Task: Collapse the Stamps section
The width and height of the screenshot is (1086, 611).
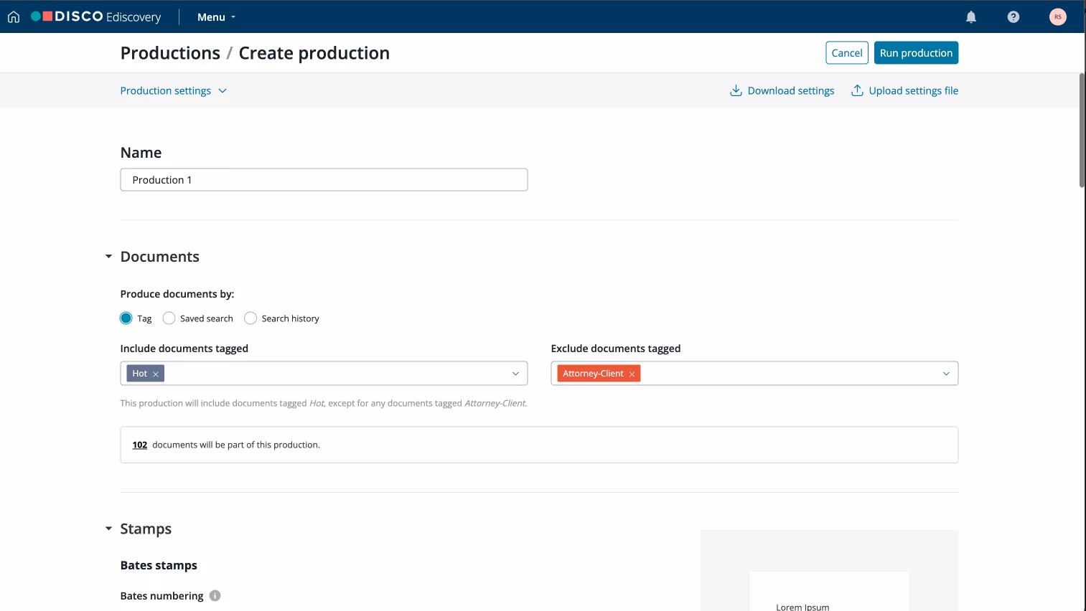Action: coord(108,529)
